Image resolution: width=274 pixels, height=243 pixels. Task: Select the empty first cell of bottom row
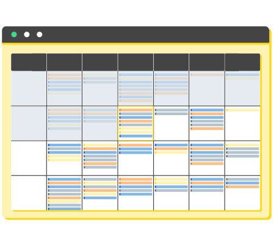(29, 193)
